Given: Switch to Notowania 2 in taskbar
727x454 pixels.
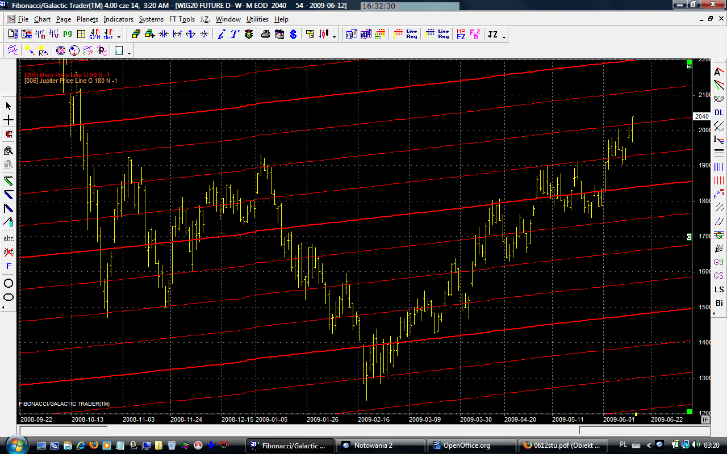Looking at the screenshot, I should (381, 445).
